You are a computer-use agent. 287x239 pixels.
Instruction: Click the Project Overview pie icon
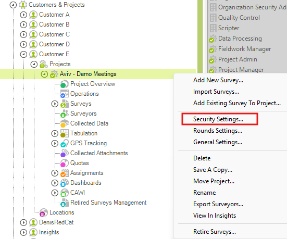pyautogui.click(x=64, y=84)
